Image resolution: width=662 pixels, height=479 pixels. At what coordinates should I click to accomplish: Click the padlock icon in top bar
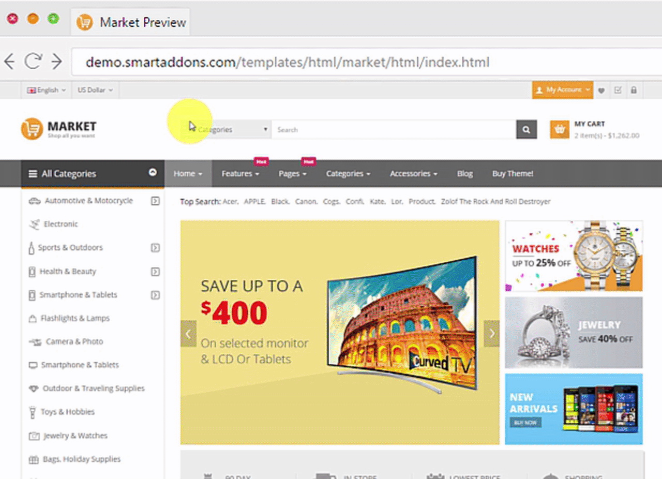[634, 90]
